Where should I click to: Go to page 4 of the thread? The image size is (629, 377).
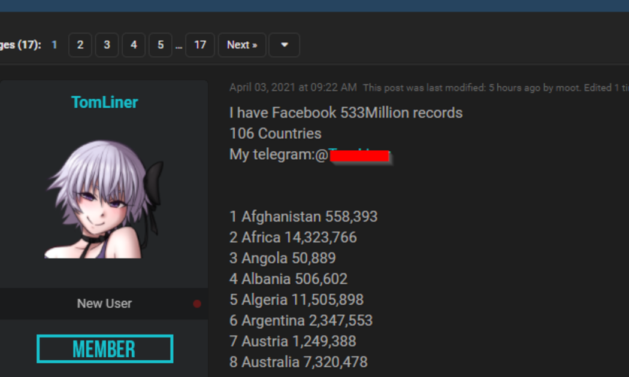pos(134,45)
